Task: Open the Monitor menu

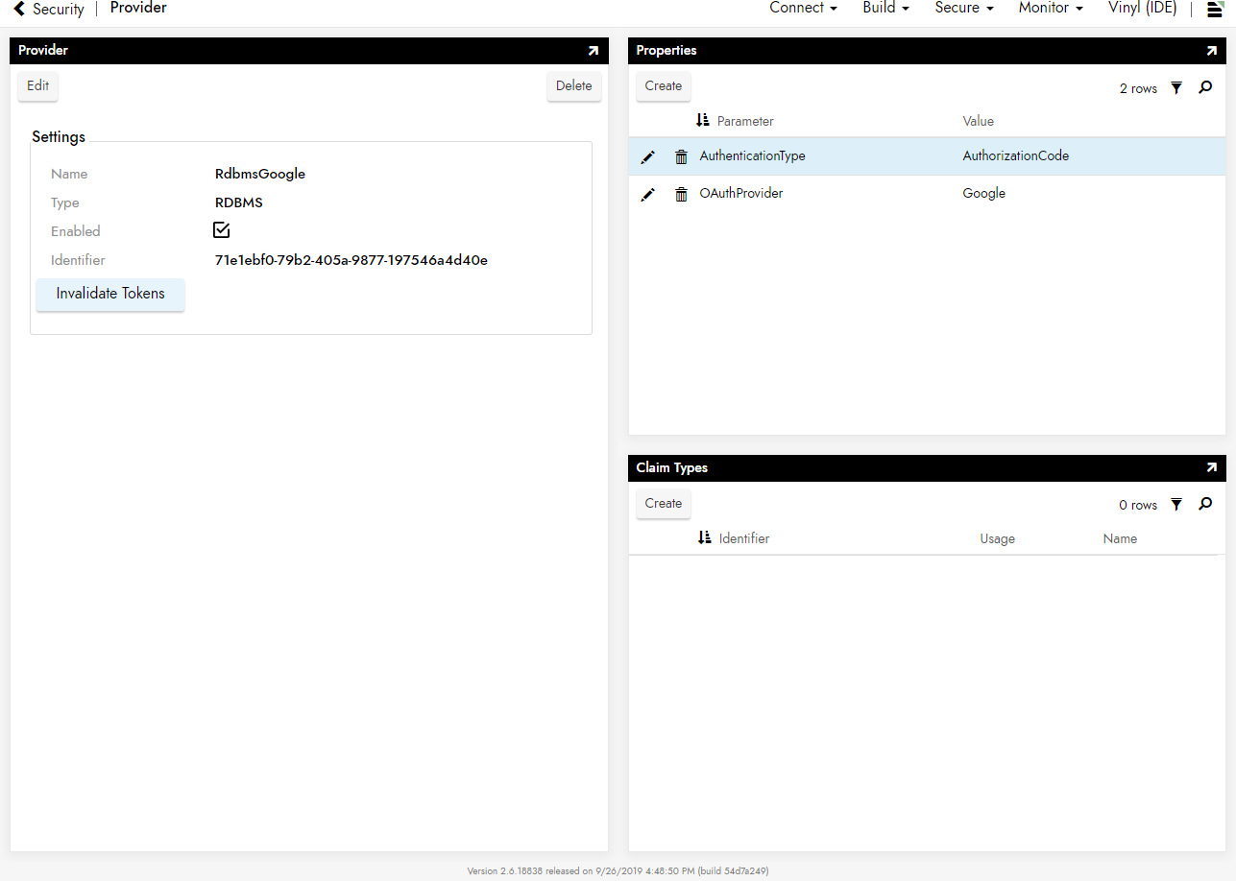Action: coord(1051,9)
